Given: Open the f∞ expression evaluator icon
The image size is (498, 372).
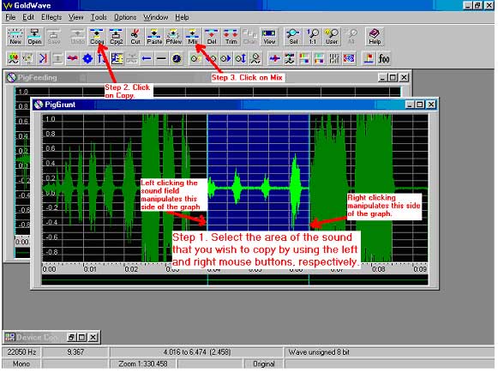Looking at the screenshot, I should [383, 58].
